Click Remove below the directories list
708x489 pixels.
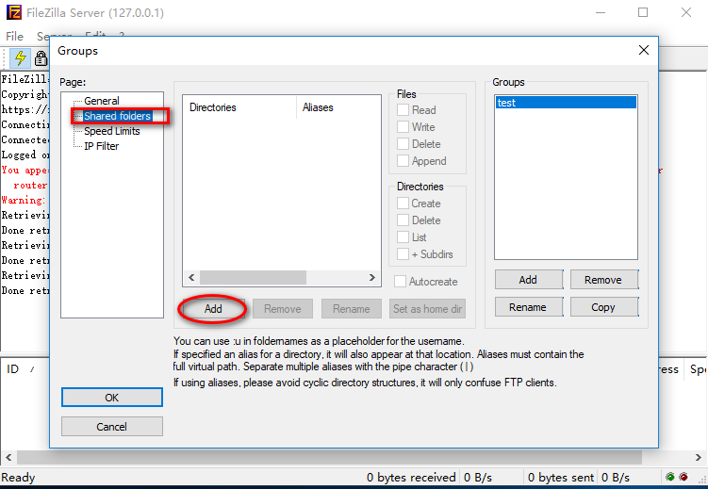click(283, 309)
